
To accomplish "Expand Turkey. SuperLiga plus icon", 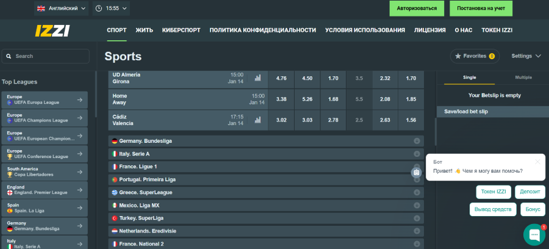I will (417, 218).
